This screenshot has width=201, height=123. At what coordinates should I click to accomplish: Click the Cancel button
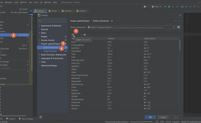(163, 117)
